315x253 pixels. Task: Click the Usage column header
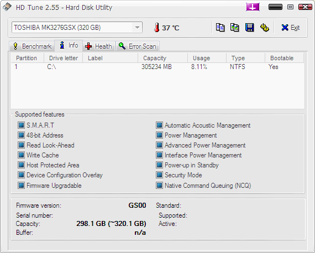point(207,58)
